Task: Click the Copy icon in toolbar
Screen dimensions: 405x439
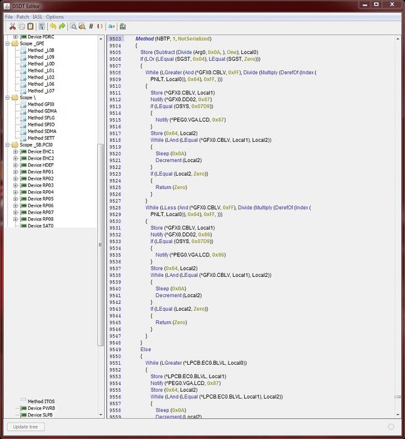Action: (21, 26)
